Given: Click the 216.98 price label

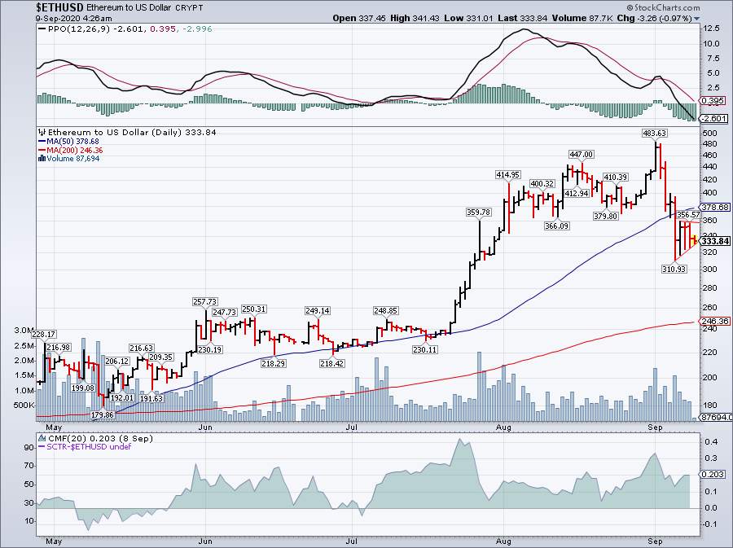Looking at the screenshot, I should 59,347.
